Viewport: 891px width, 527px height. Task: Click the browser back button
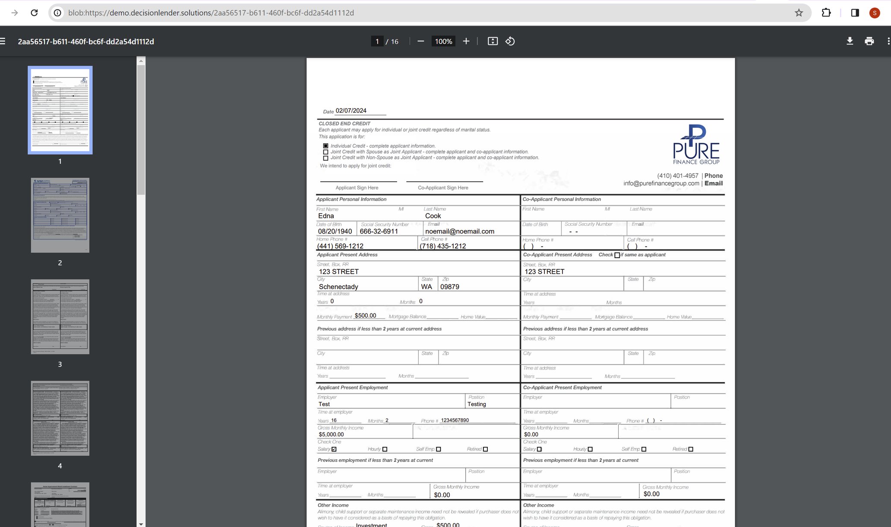[16, 13]
